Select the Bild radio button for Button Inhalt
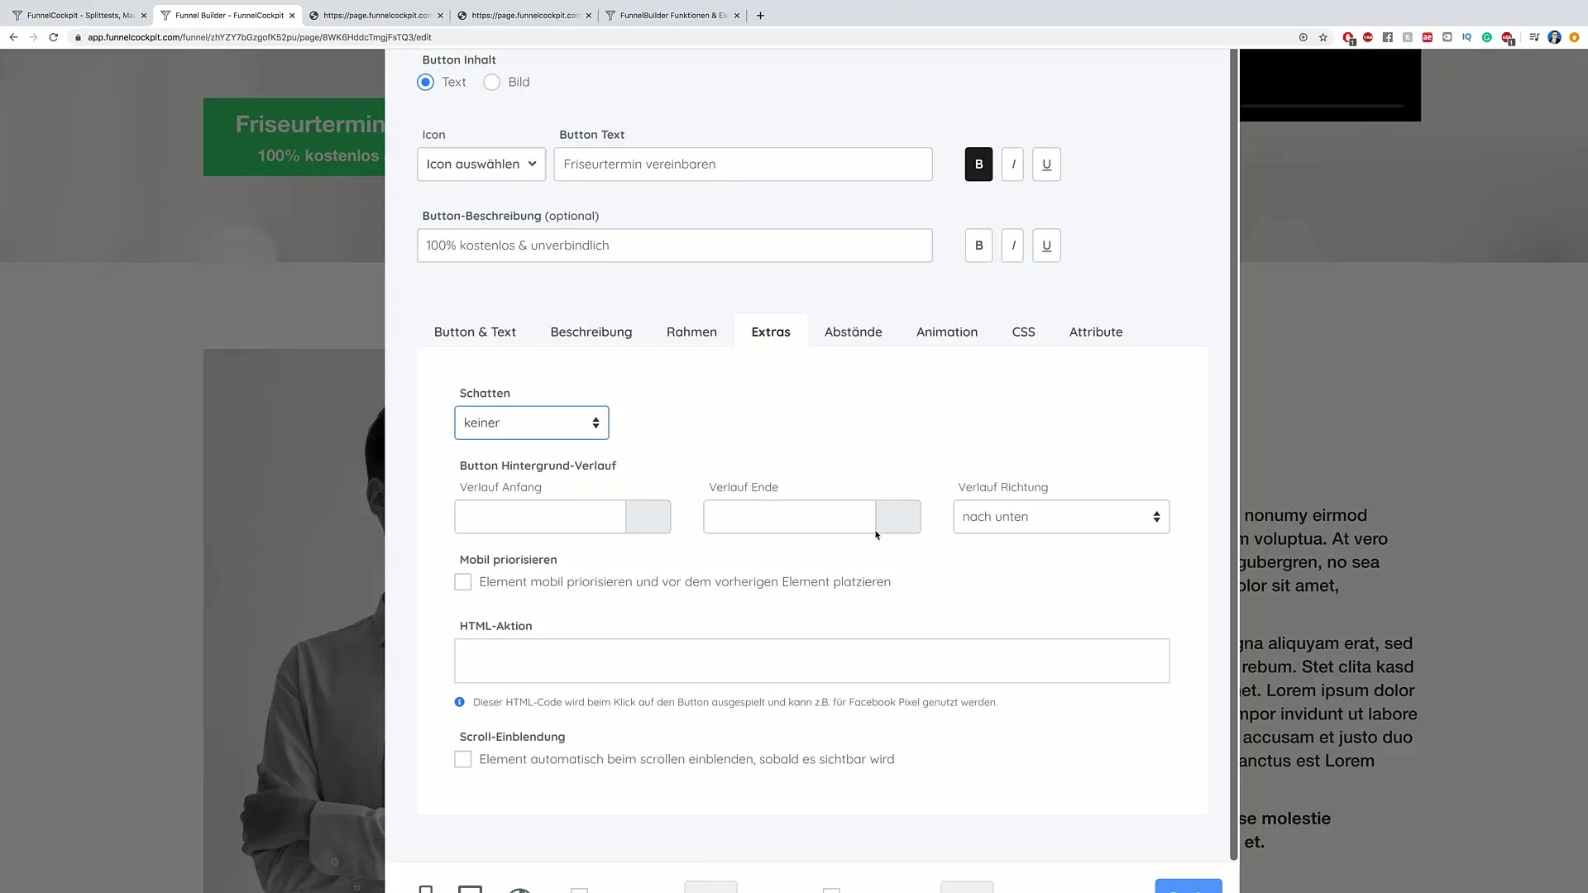Image resolution: width=1588 pixels, height=893 pixels. 492,82
